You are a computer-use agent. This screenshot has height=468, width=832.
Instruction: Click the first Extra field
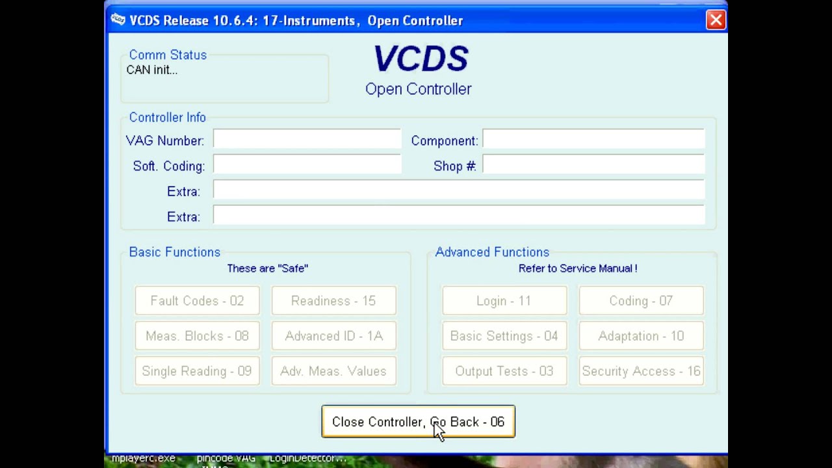click(459, 190)
